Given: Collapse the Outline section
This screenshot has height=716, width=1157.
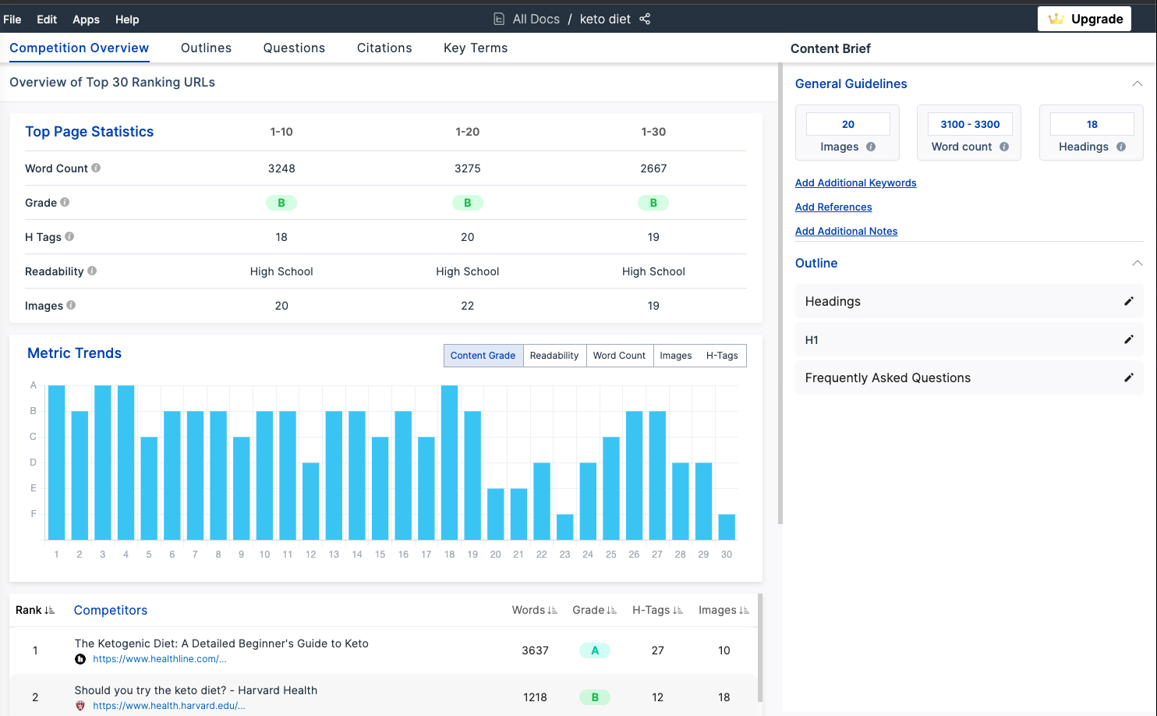Looking at the screenshot, I should (1137, 263).
